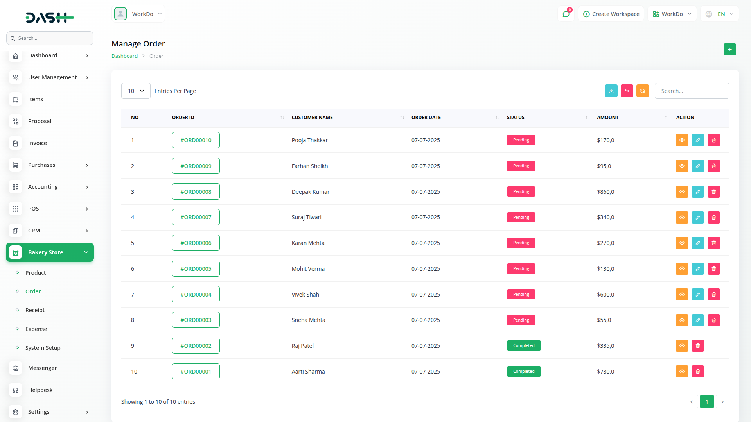The image size is (751, 422).
Task: View Raj Patel's order with eye icon
Action: [681, 346]
